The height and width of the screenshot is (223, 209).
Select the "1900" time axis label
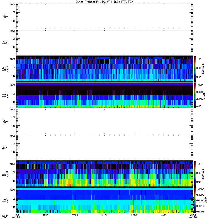coord(45,215)
